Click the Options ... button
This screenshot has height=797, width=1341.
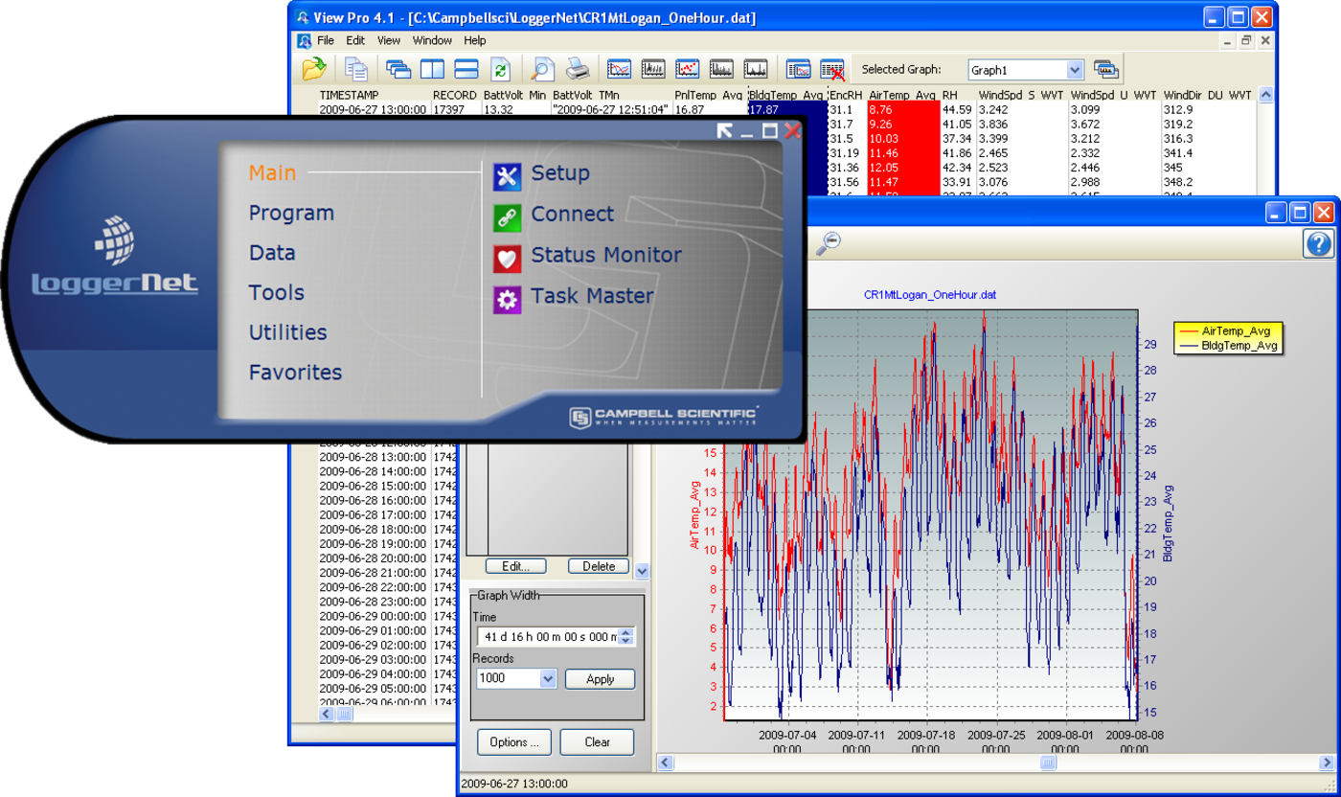(514, 741)
